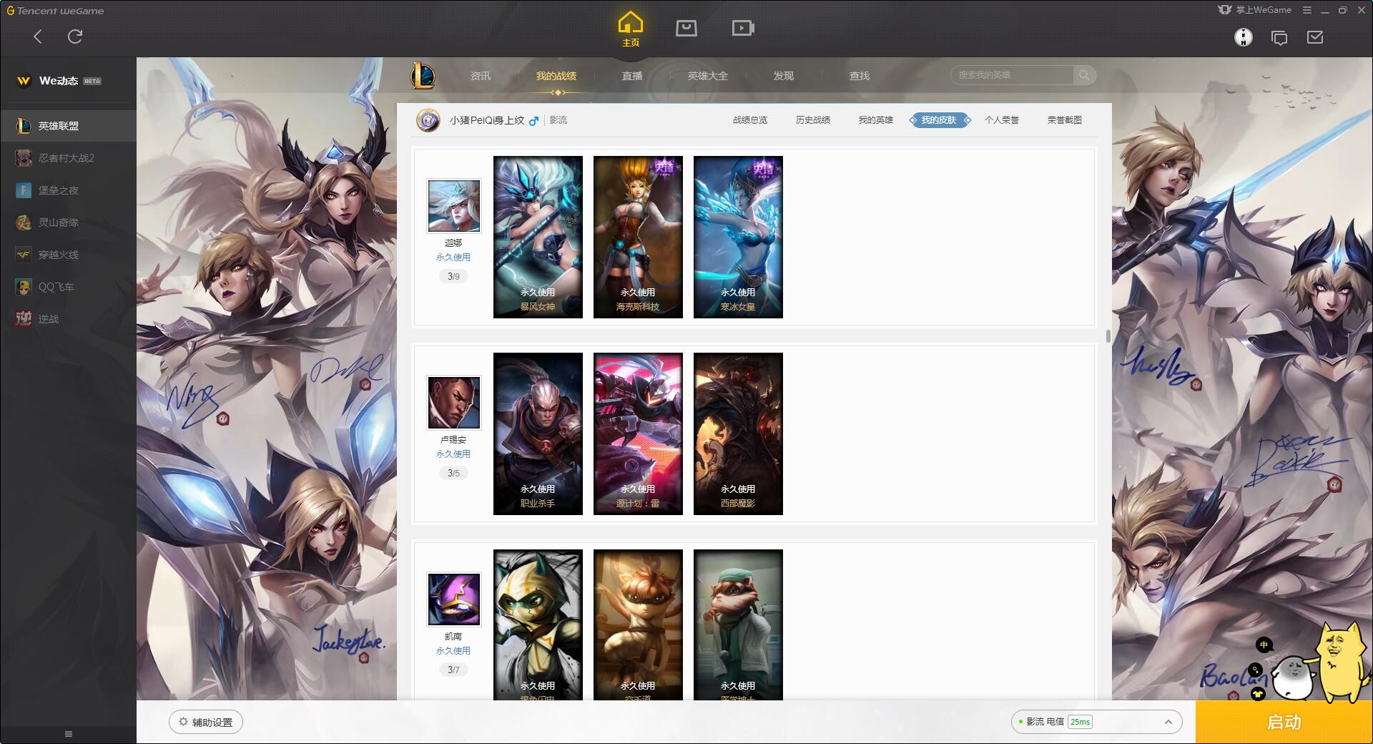This screenshot has width=1373, height=744.
Task: Click the 启动 launch button
Action: (x=1284, y=723)
